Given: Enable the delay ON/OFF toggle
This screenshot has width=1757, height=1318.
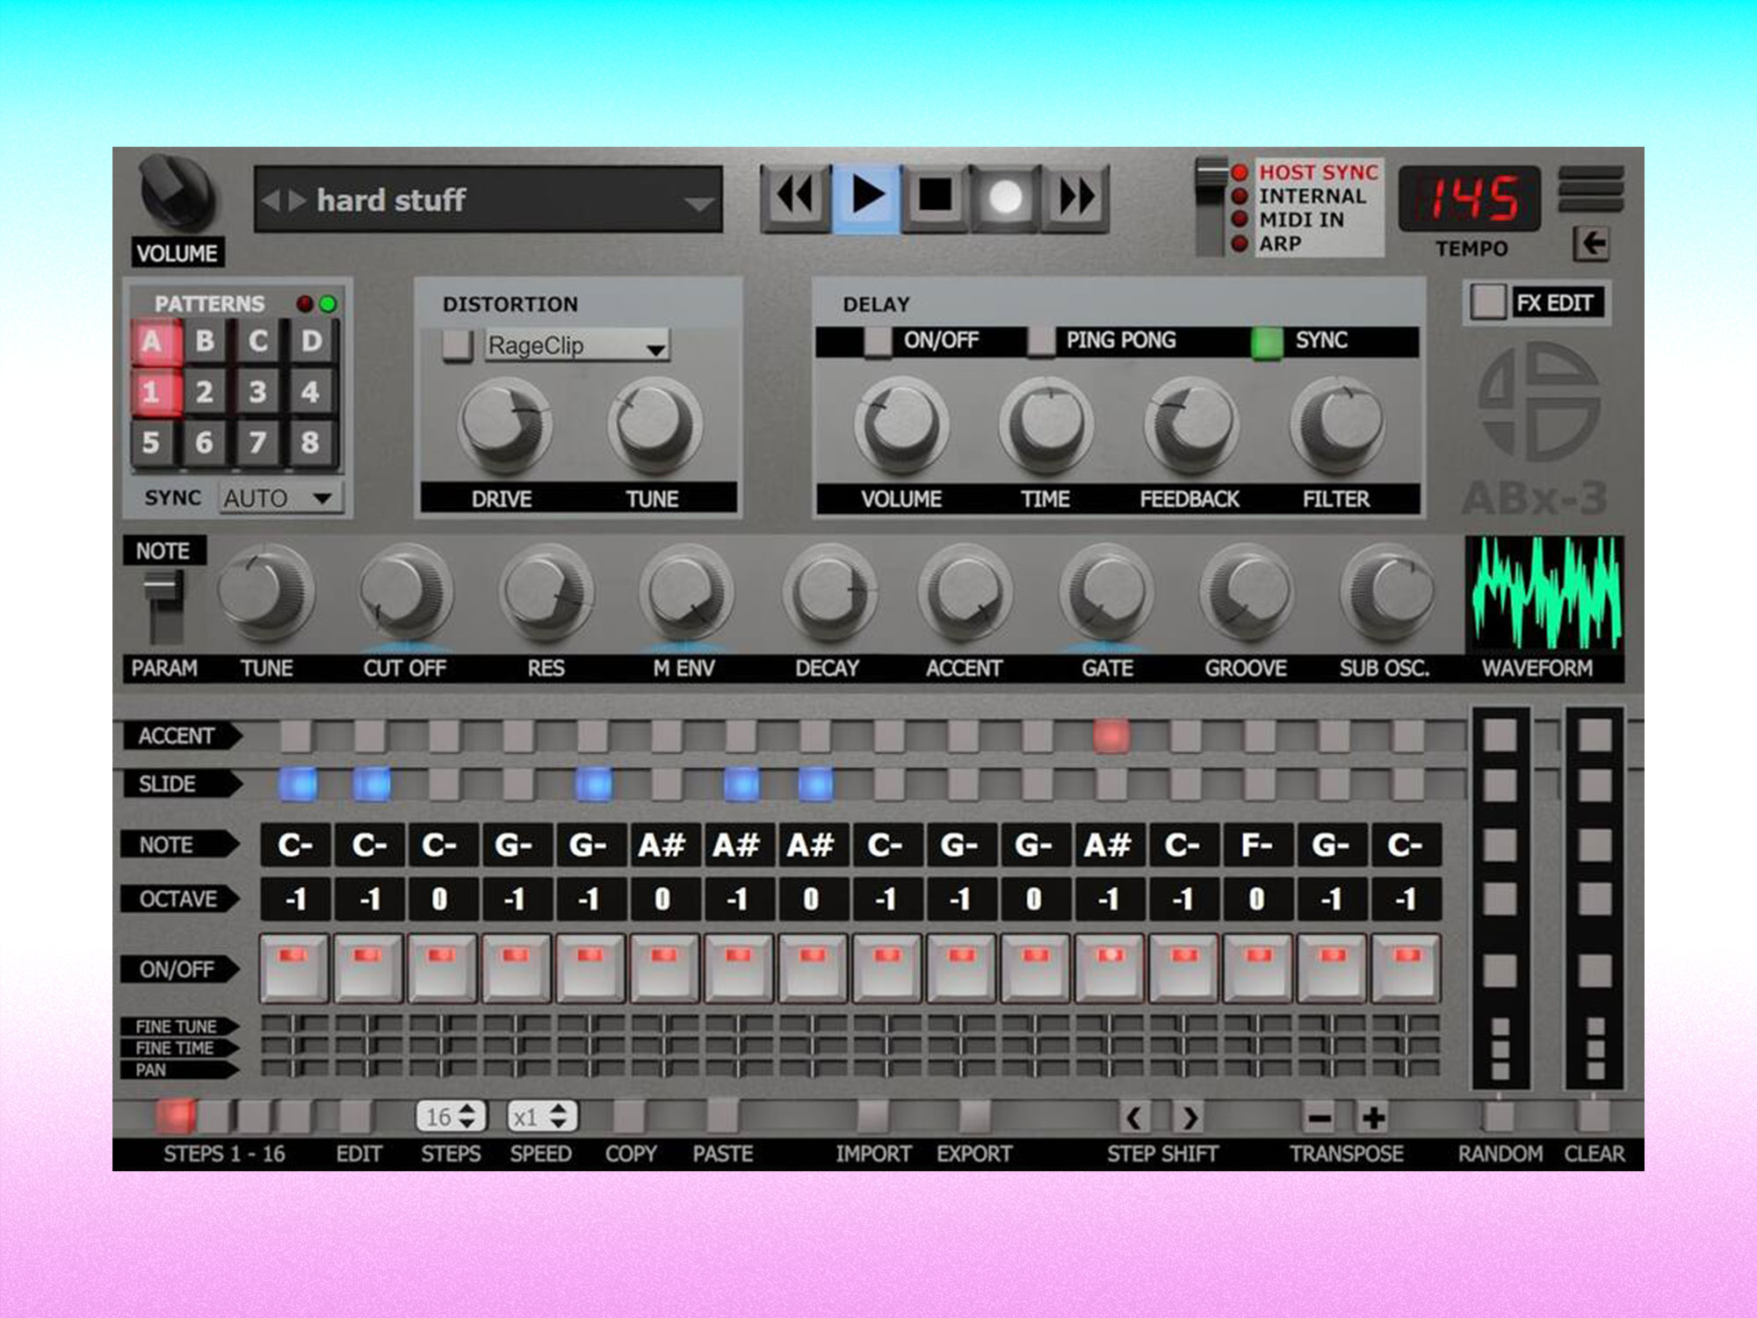Looking at the screenshot, I should pos(878,341).
